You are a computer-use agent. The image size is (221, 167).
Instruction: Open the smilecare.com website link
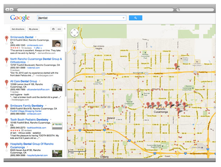point(34,114)
